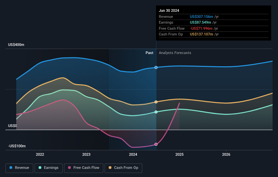Toggle the Cash From Op legend button
This screenshot has width=278, height=177.
[x=123, y=168]
